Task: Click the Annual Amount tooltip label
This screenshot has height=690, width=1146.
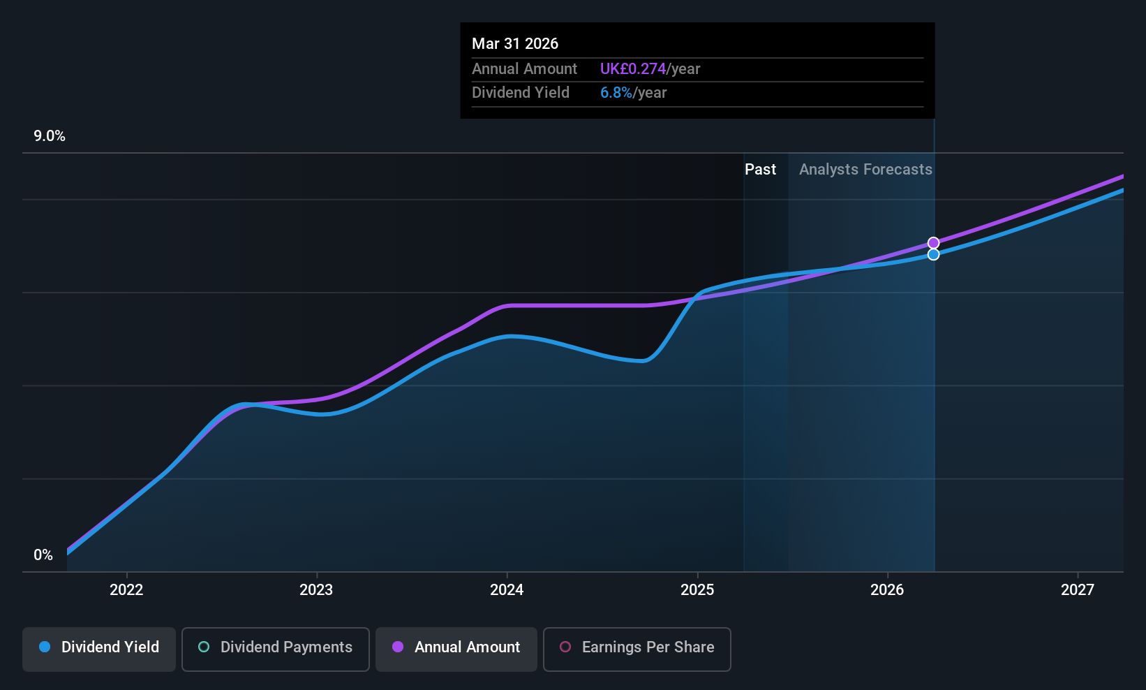Action: [x=524, y=69]
